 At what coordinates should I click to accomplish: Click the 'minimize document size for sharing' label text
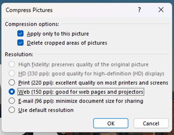99,101
